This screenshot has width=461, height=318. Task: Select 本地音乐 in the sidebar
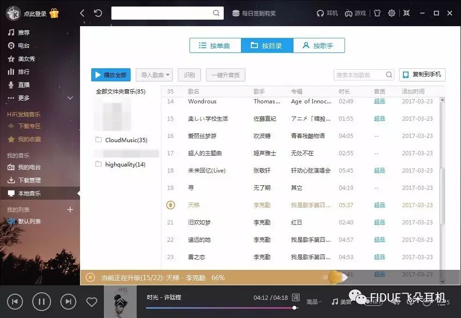[40, 194]
